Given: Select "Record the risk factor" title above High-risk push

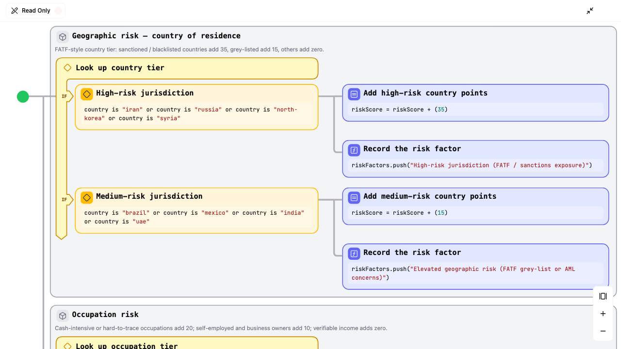Looking at the screenshot, I should (x=412, y=149).
